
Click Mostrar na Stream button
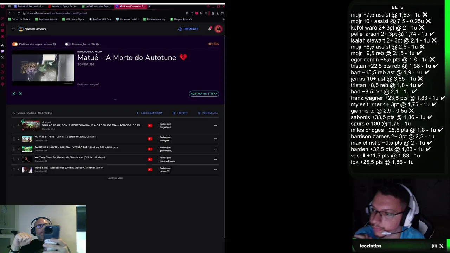(x=204, y=93)
